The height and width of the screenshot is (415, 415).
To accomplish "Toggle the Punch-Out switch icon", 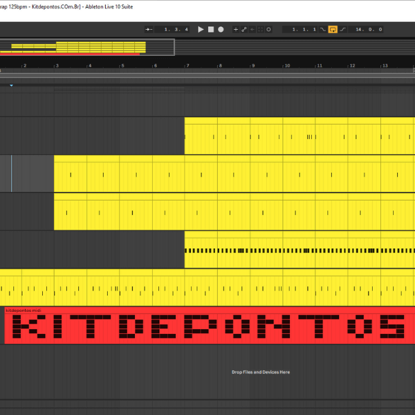I will tap(343, 29).
